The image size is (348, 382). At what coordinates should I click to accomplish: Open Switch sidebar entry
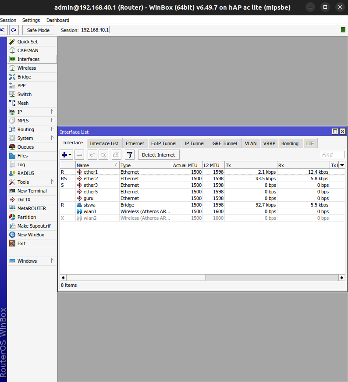[x=32, y=94]
